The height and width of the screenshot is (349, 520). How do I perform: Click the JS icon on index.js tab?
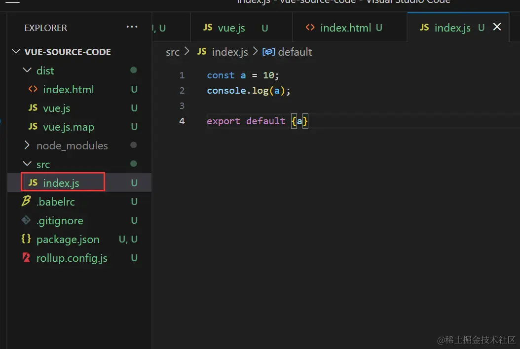click(x=424, y=28)
